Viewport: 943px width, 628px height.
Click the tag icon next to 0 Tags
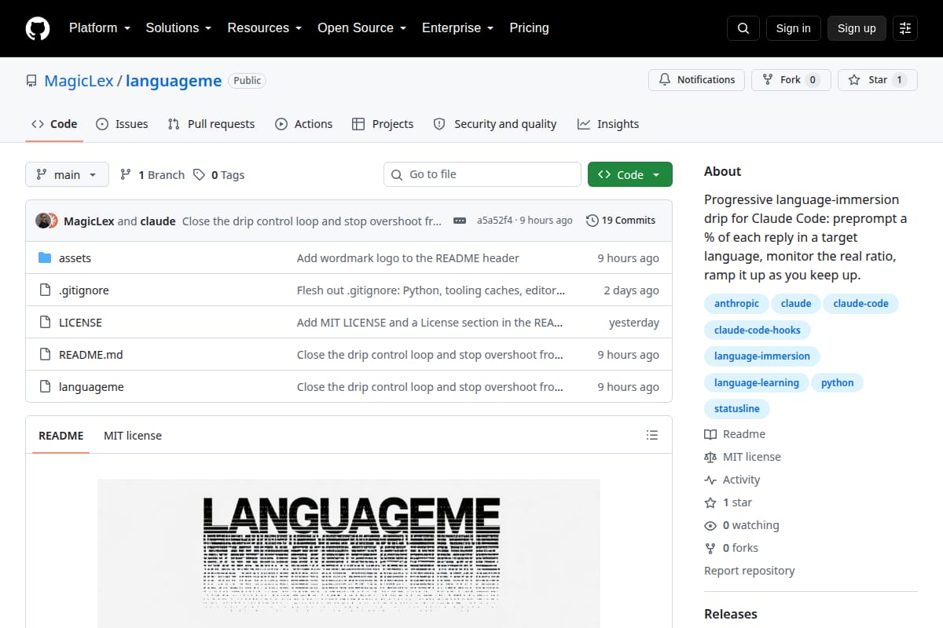click(x=200, y=174)
